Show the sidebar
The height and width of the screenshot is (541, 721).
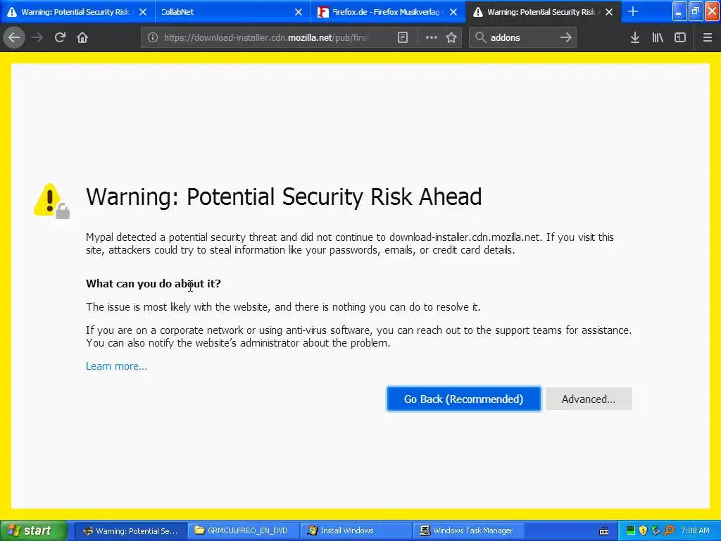click(680, 37)
